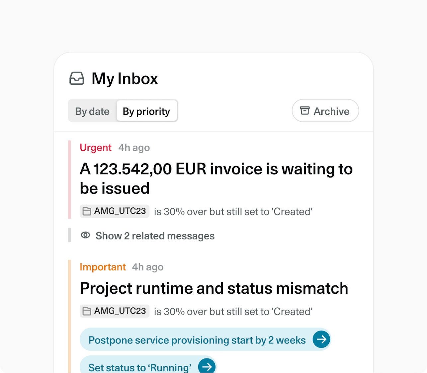Viewport: 427px width, 373px height.
Task: Click arrow icon on Set status to 'Running'
Action: click(x=207, y=366)
